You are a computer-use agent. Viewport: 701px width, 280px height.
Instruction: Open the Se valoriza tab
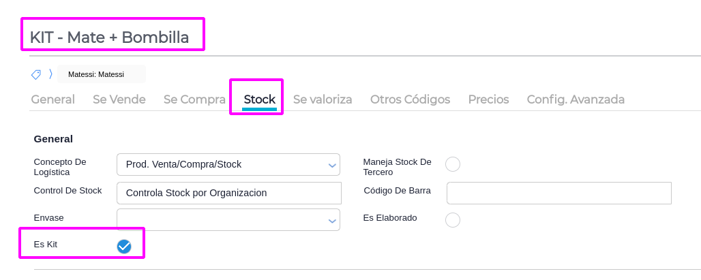pos(323,99)
